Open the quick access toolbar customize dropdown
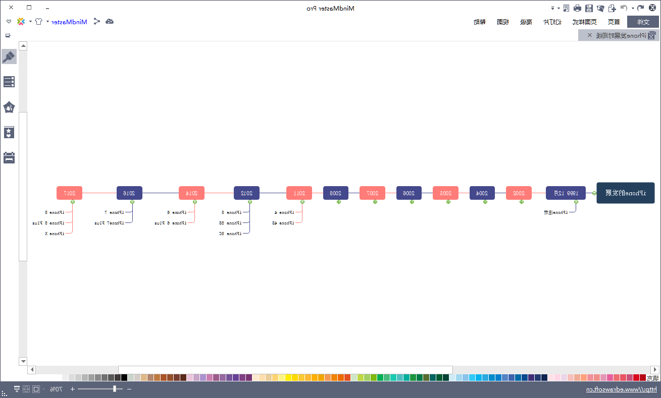 552,8
